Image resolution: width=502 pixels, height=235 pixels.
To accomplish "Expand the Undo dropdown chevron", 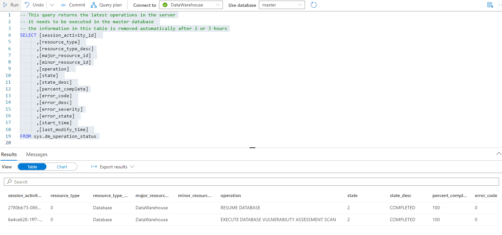I will pos(52,5).
